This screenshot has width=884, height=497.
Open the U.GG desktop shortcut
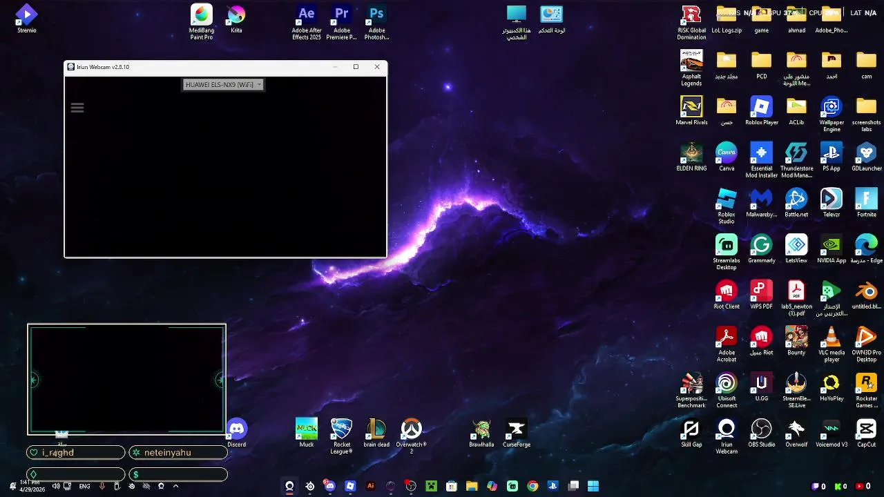[x=761, y=387]
